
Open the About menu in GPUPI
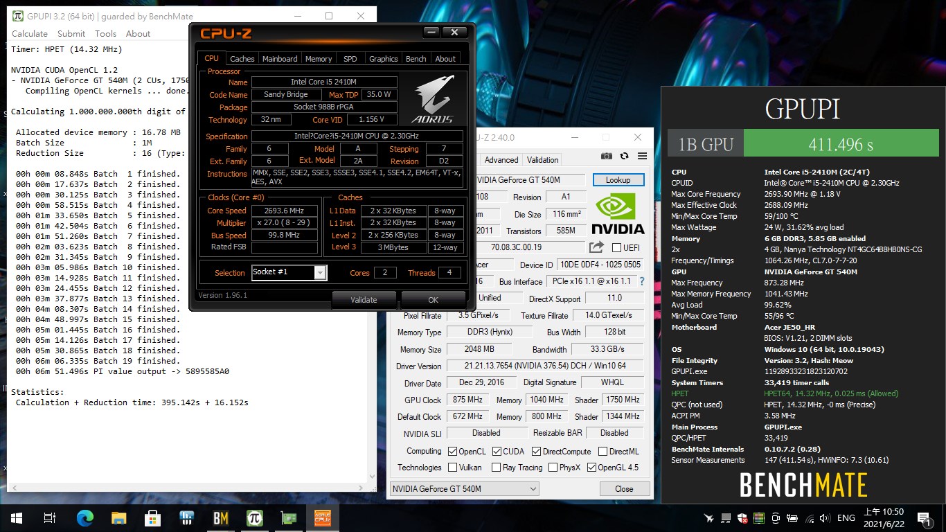tap(138, 33)
